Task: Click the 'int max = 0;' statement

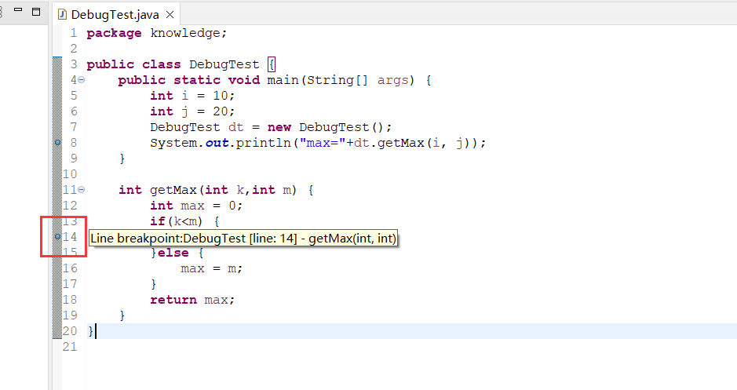Action: point(196,206)
